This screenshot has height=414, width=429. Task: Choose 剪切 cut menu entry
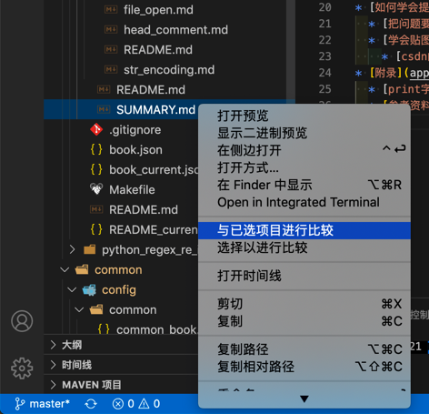[x=304, y=304]
